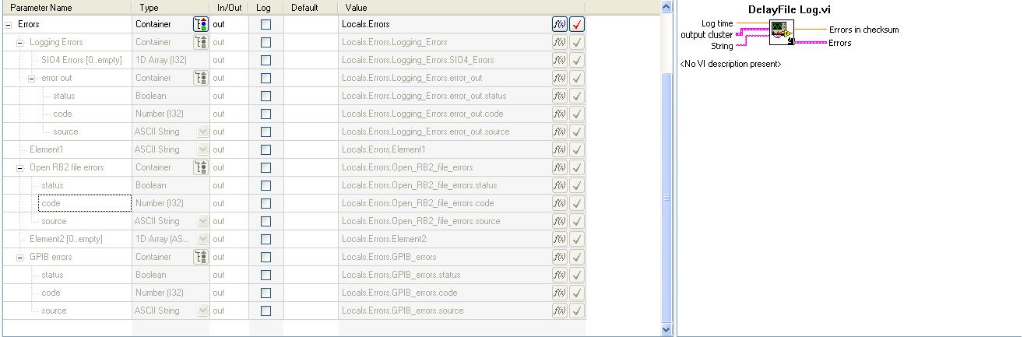Viewport: 1027px width, 337px height.
Task: Click DelayFile Log.vi connector icon
Action: tap(782, 32)
